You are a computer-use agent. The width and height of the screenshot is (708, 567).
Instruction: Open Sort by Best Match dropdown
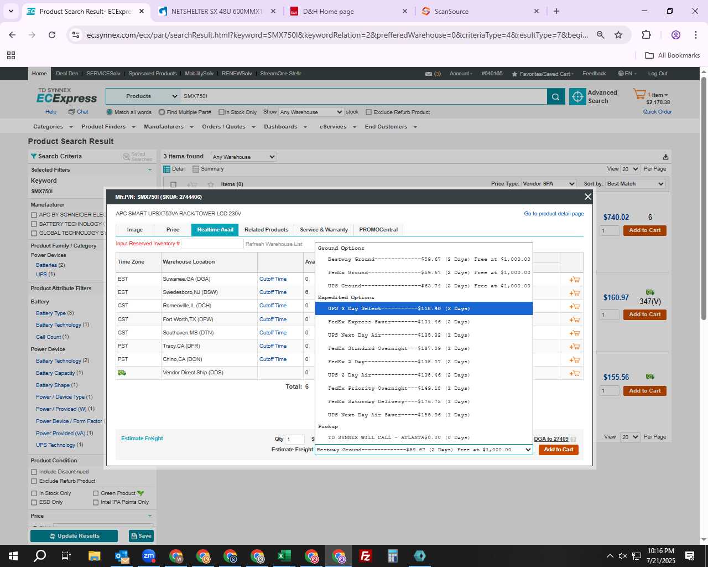(x=636, y=184)
